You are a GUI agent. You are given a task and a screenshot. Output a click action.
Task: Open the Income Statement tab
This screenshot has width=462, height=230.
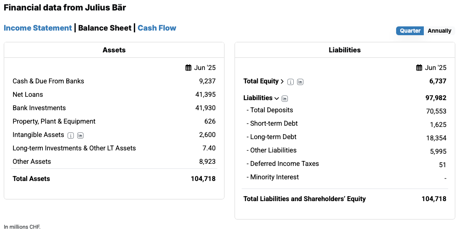click(x=38, y=28)
